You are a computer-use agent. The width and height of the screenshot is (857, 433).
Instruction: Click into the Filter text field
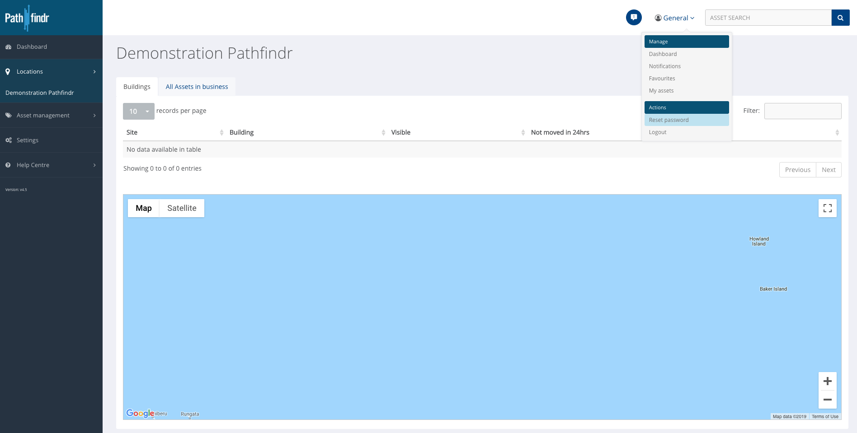pyautogui.click(x=802, y=111)
